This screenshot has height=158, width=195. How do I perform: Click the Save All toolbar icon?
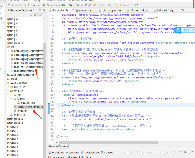tap(20, 5)
